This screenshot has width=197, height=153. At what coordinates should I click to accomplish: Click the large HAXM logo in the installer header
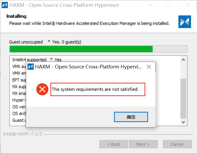(185, 22)
